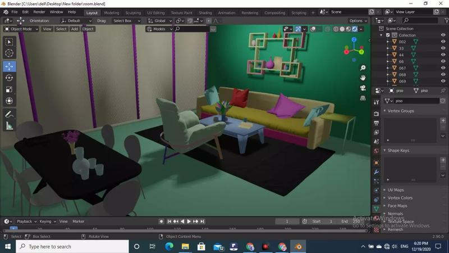Switch to the Sculpting workspace tab

coord(133,12)
